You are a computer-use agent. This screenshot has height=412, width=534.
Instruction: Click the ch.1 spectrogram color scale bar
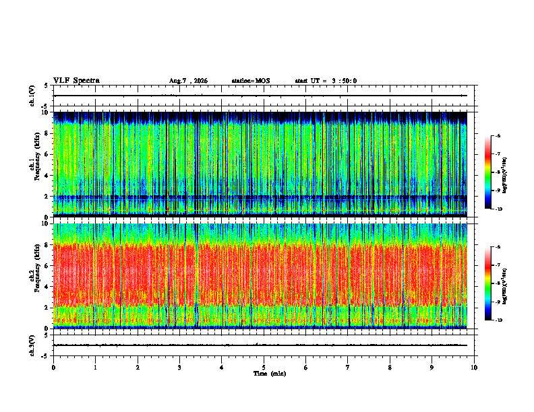[x=487, y=172]
